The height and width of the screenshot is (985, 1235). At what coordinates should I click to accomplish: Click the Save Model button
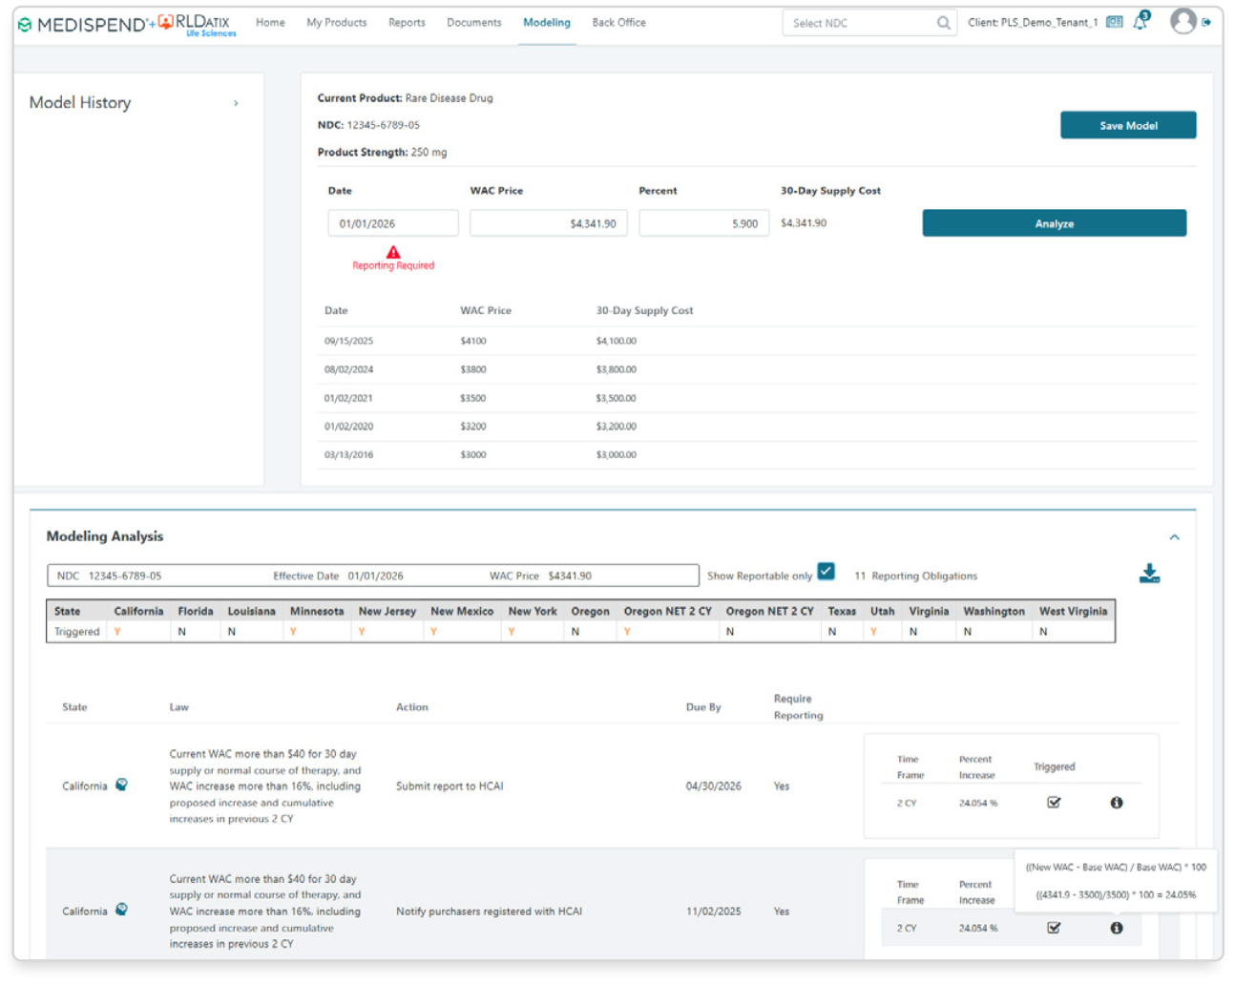tap(1127, 125)
